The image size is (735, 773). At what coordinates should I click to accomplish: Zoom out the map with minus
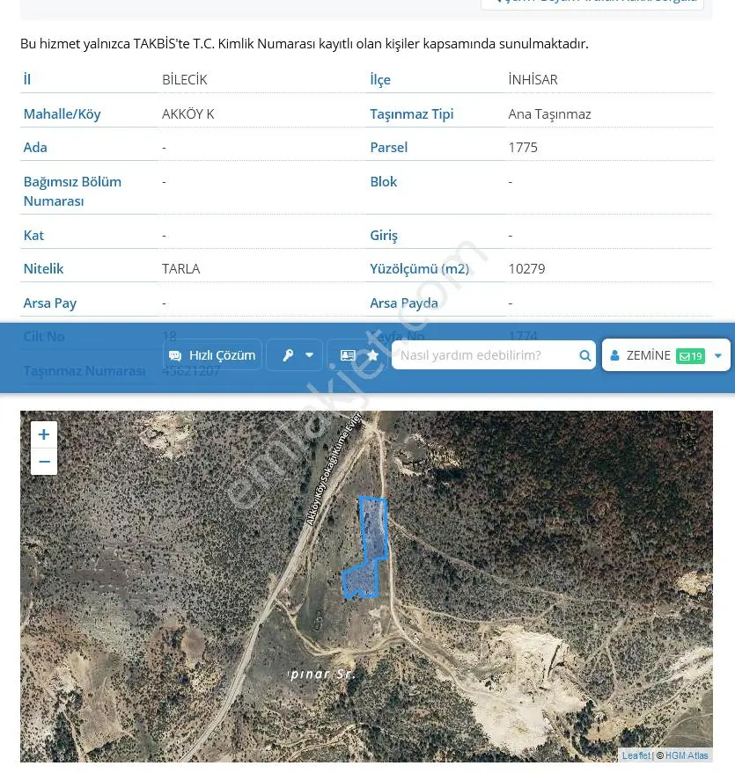click(x=44, y=462)
